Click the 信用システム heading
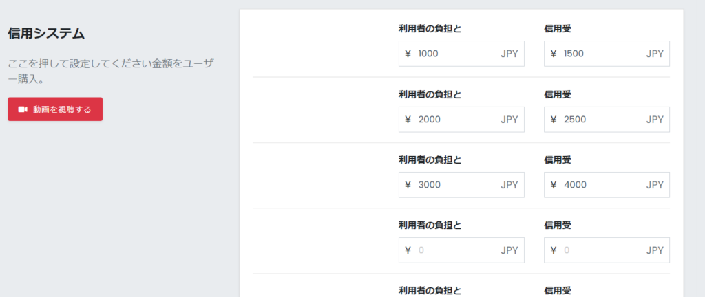This screenshot has height=297, width=705. pyautogui.click(x=46, y=34)
